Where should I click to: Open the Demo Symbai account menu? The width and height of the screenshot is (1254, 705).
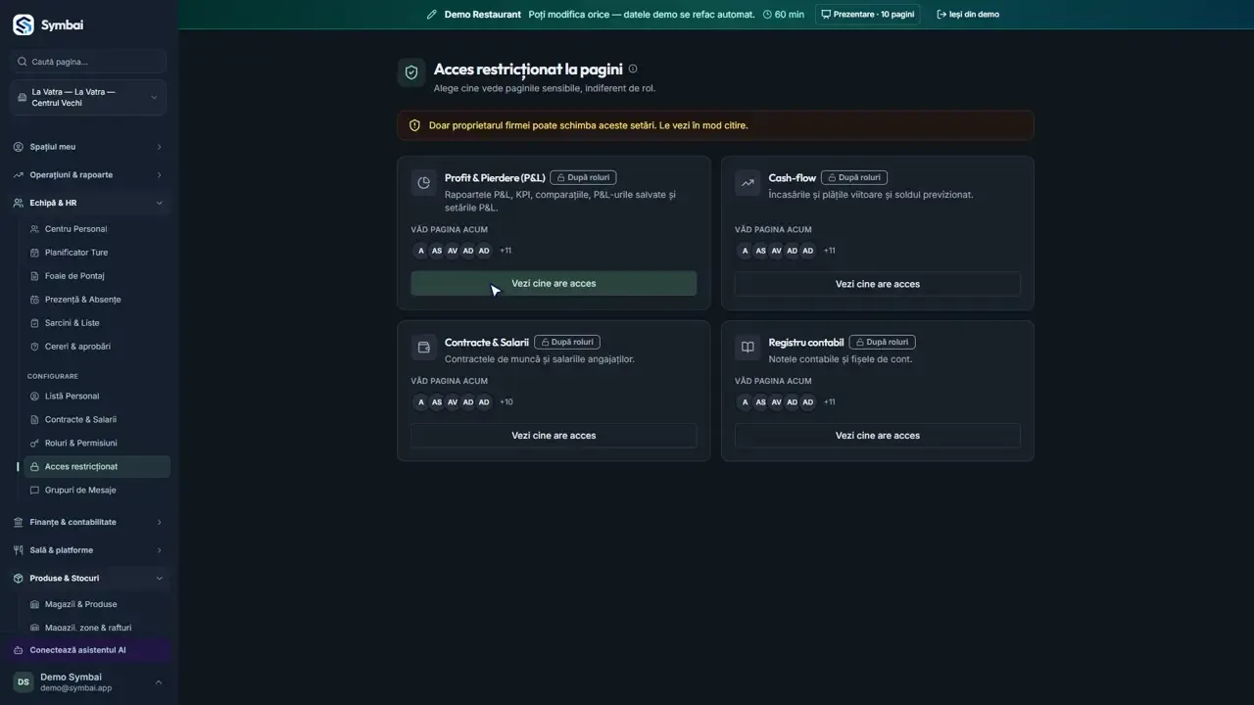pyautogui.click(x=88, y=682)
